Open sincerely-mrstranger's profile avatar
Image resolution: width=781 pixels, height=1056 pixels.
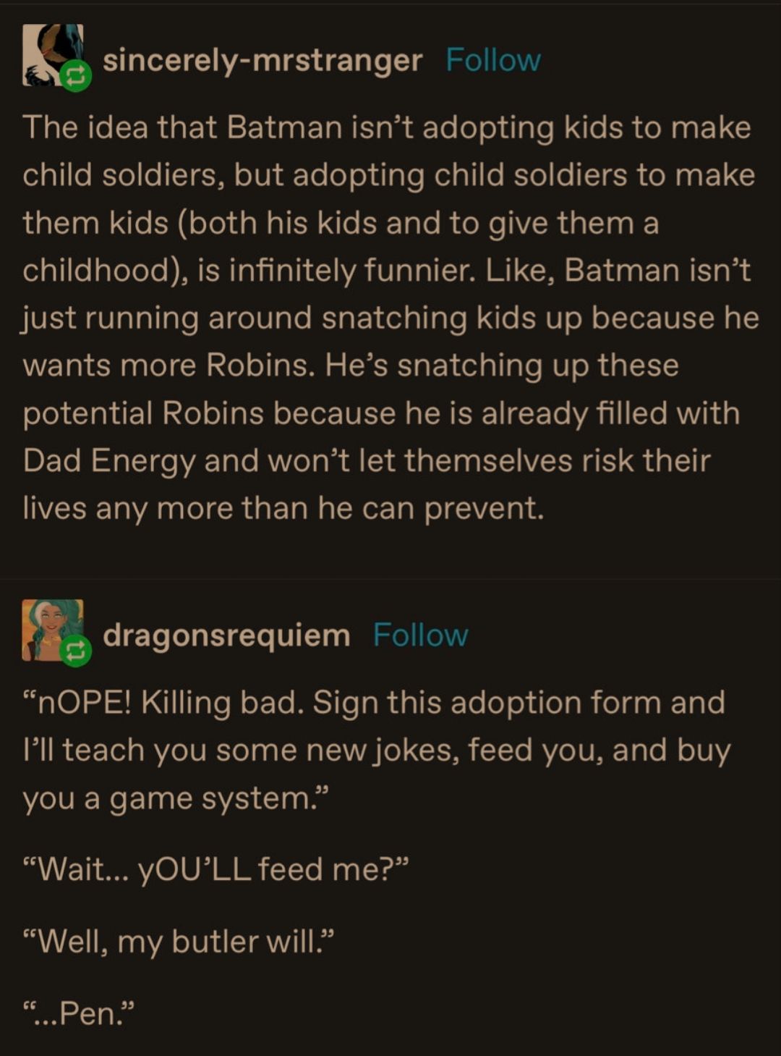pos(49,52)
